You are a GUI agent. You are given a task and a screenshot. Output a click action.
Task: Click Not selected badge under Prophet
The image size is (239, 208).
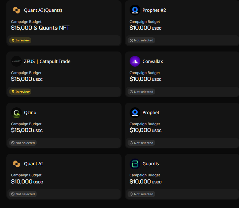click(141, 143)
